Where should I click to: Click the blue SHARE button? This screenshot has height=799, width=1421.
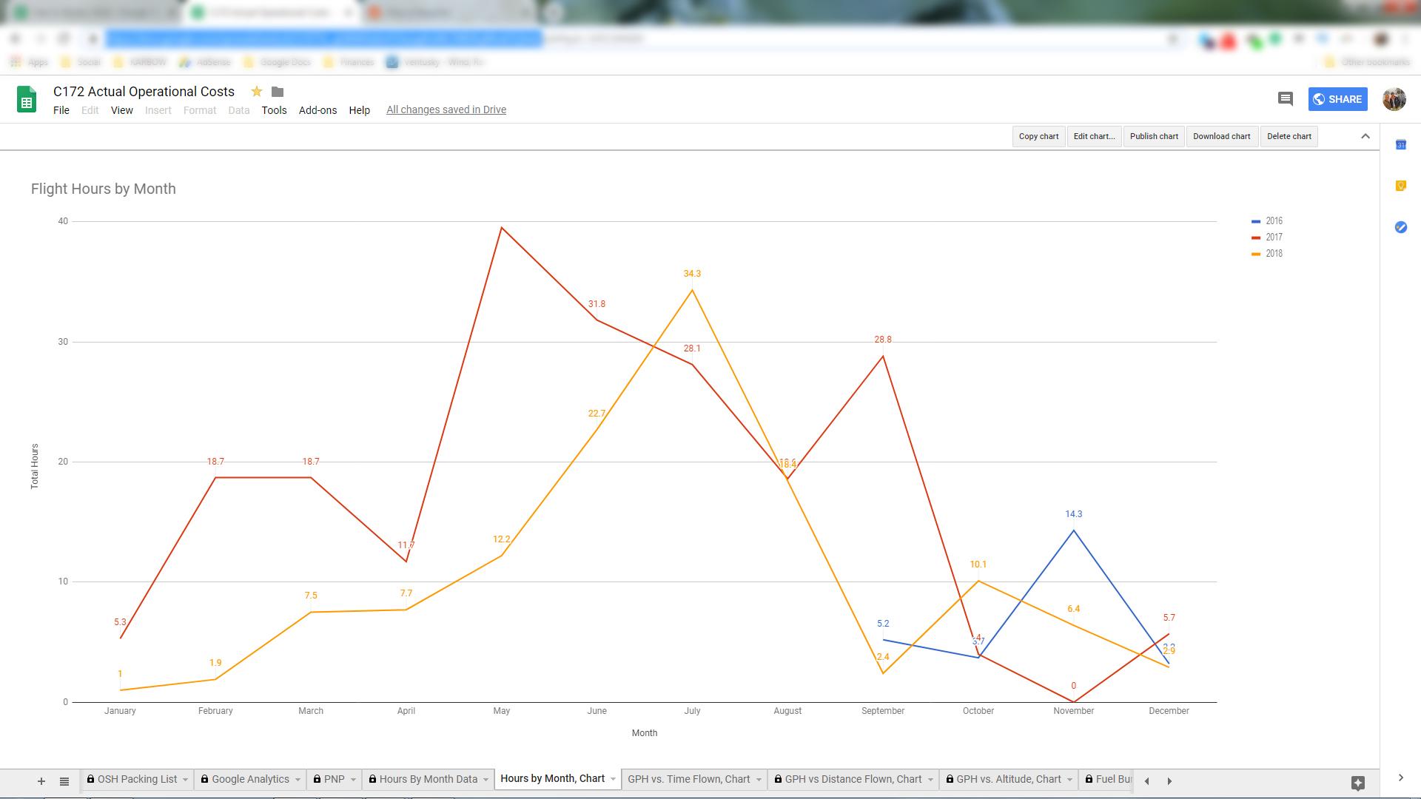point(1337,99)
